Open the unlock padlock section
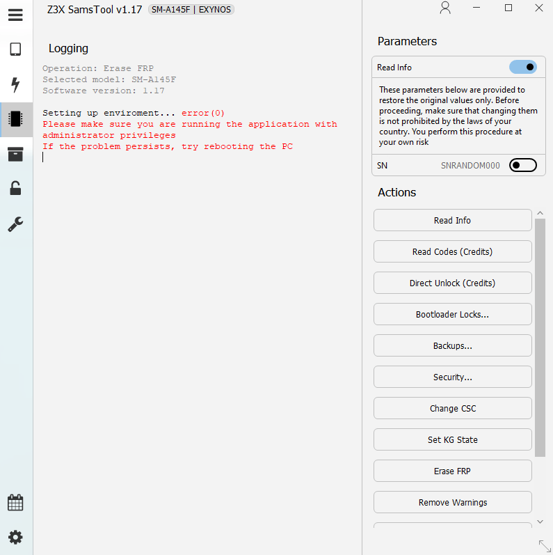 point(15,188)
